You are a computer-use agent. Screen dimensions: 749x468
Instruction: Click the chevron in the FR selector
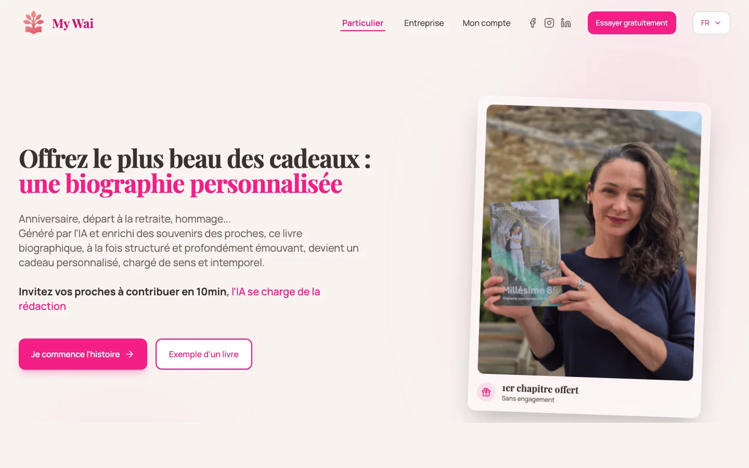pyautogui.click(x=718, y=23)
